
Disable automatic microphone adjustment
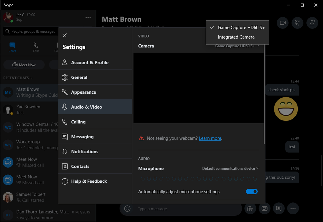click(x=252, y=191)
